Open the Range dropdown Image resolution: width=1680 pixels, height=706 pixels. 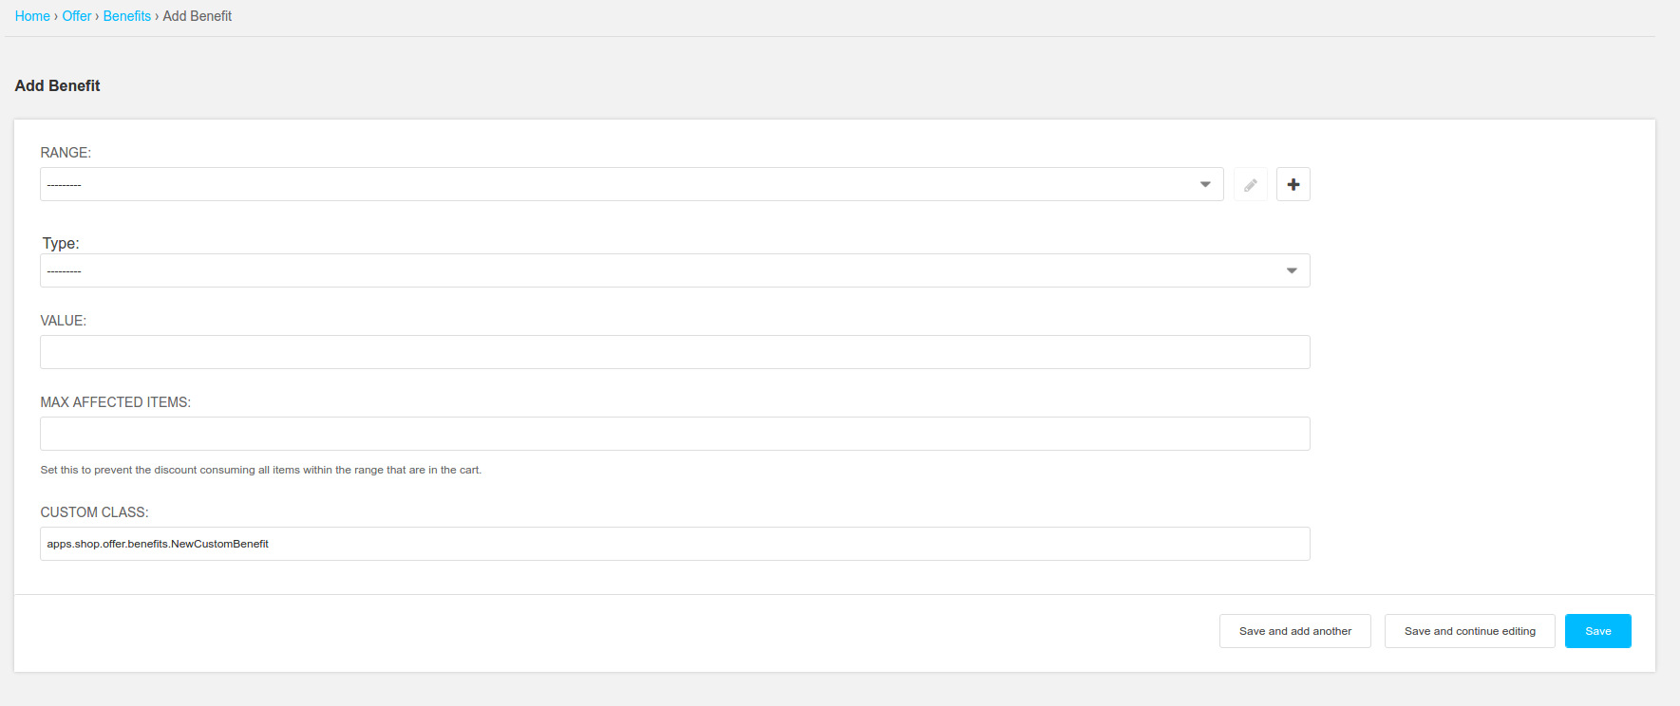[631, 185]
